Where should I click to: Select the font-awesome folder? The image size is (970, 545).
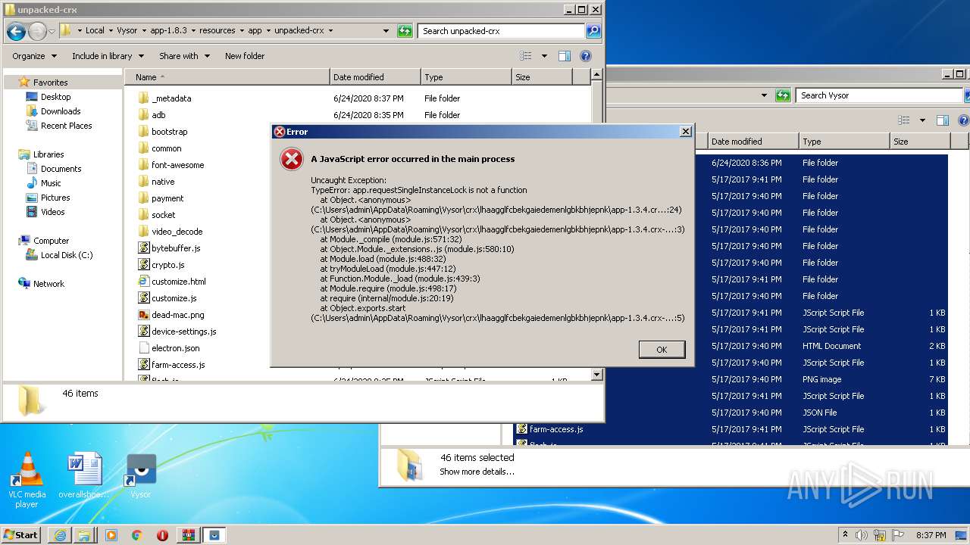click(x=177, y=165)
